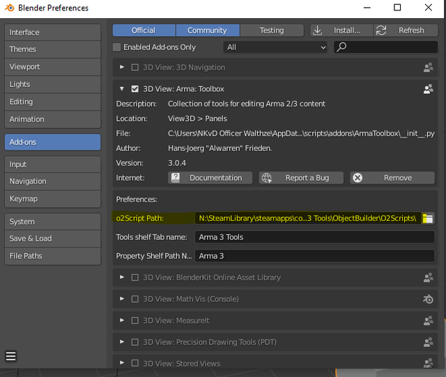Image resolution: width=446 pixels, height=377 pixels.
Task: Open the Themes preferences section
Action: pos(53,49)
